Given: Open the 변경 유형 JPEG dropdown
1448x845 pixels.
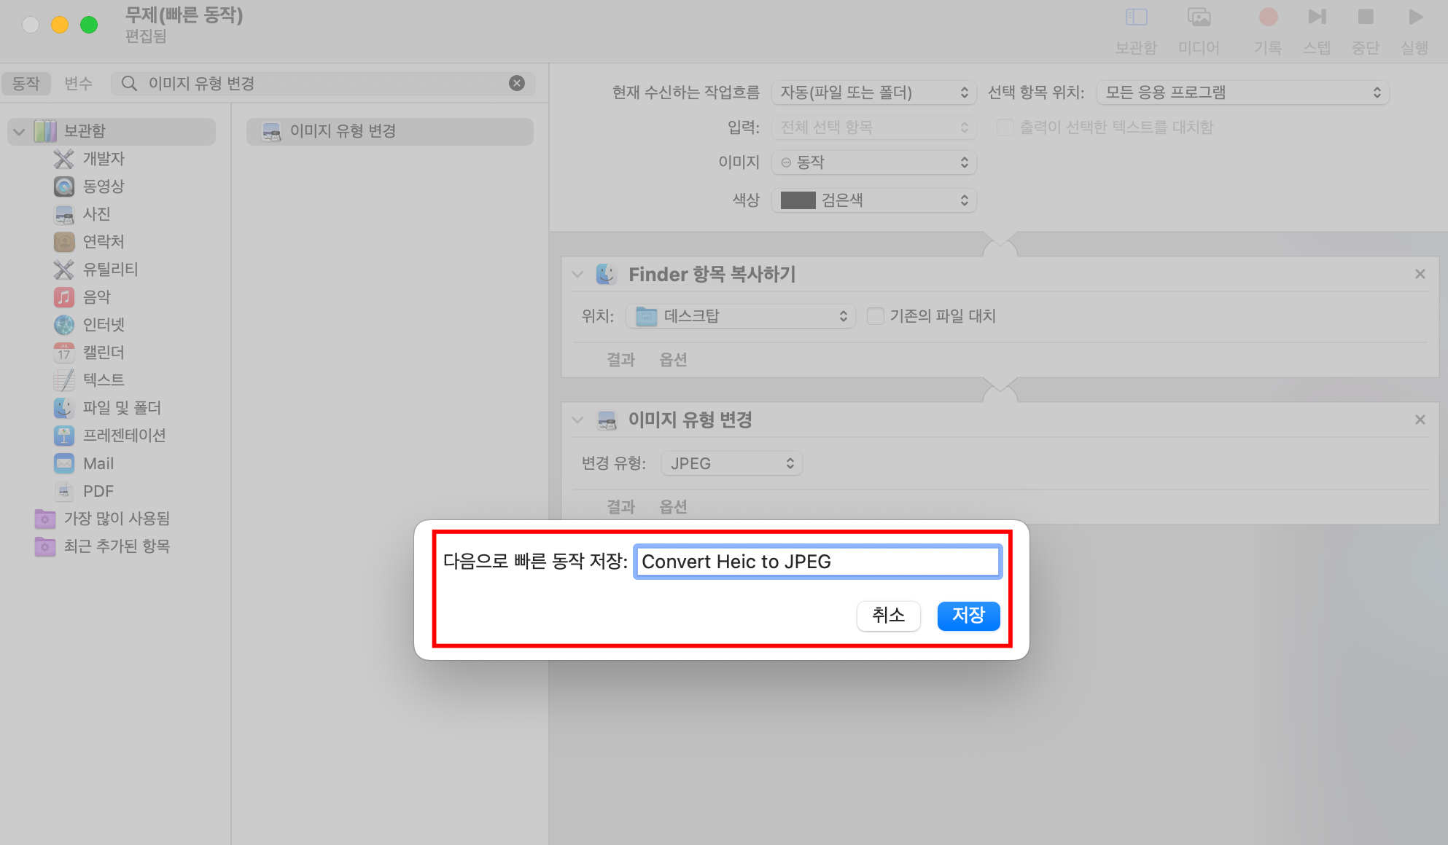Looking at the screenshot, I should 731,463.
